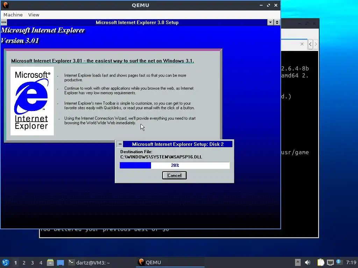Open the removable media eject tray icon
Screen dimensions: 358x268
click(x=298, y=262)
